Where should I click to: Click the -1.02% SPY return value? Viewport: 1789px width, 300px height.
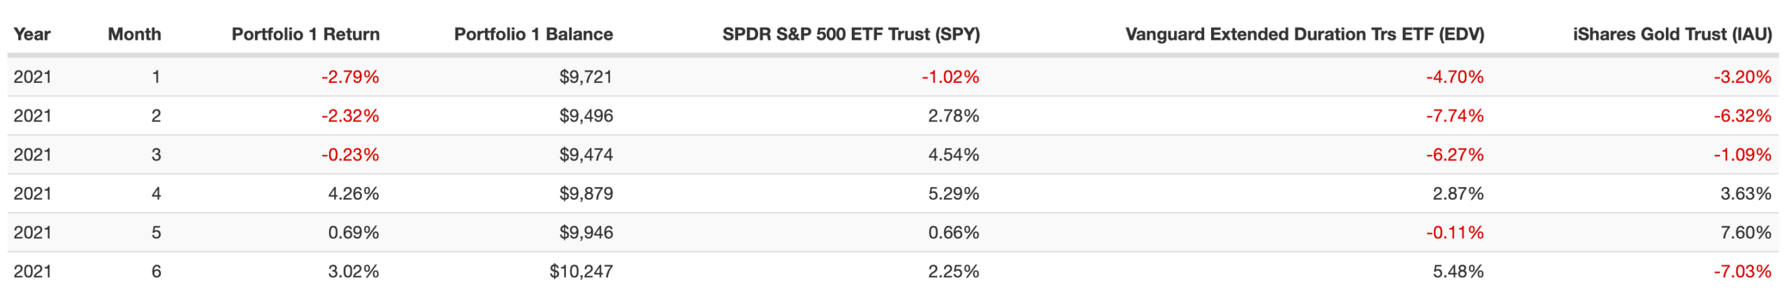point(950,77)
